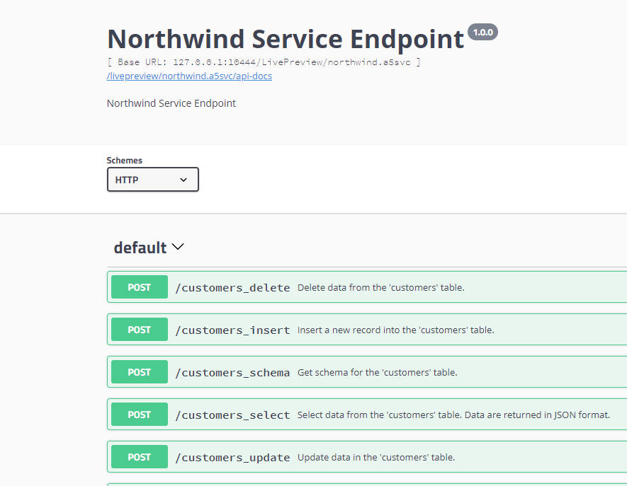The width and height of the screenshot is (627, 486).
Task: Open the Schemes HTTP dropdown
Action: 153,179
